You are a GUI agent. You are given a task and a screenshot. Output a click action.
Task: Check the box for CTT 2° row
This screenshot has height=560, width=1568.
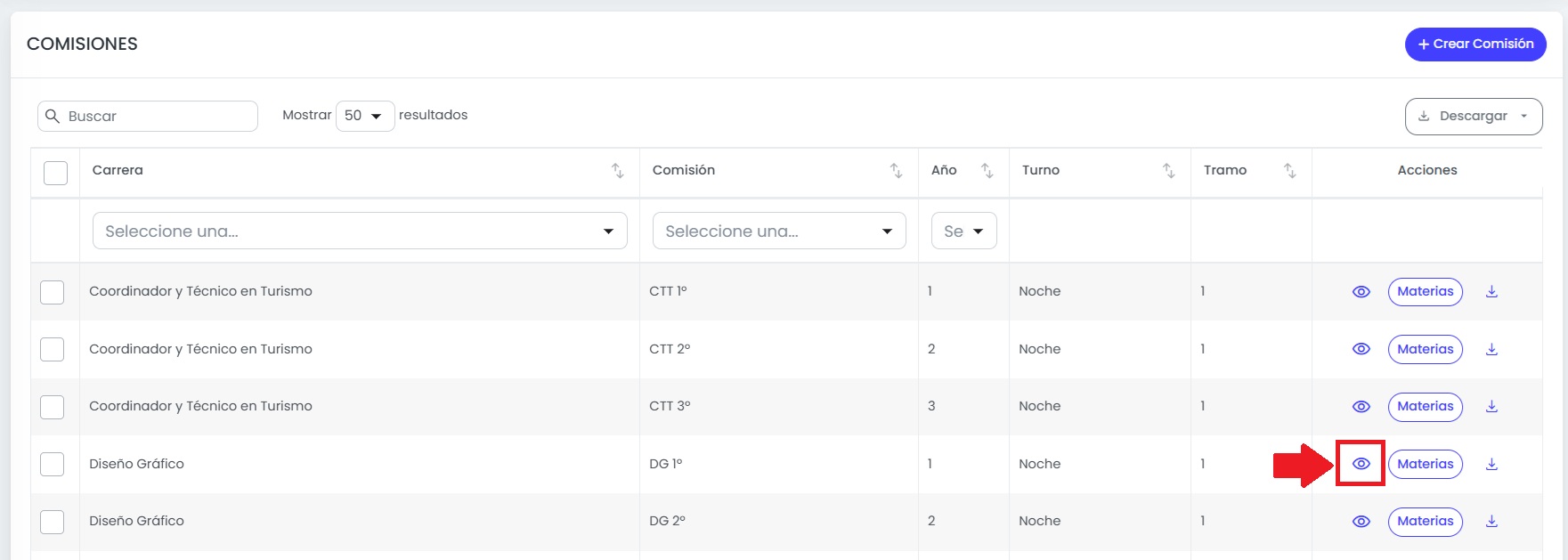(53, 349)
